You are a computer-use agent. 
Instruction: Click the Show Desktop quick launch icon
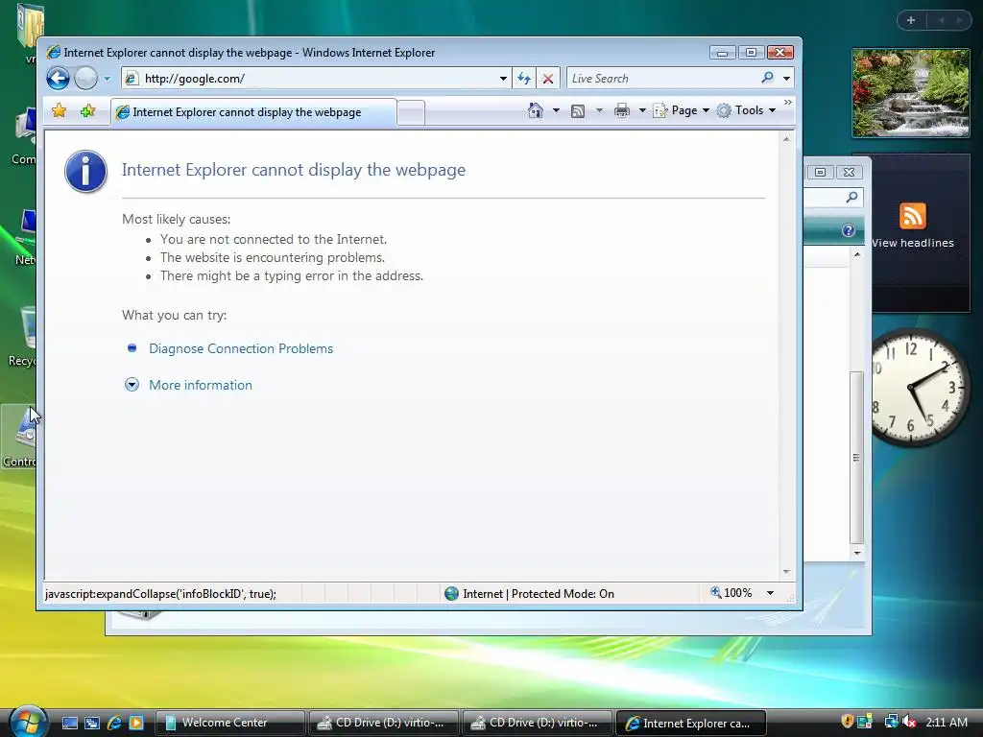69,723
